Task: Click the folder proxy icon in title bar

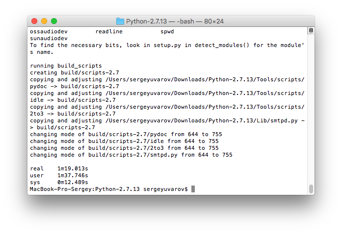Action: (120, 21)
